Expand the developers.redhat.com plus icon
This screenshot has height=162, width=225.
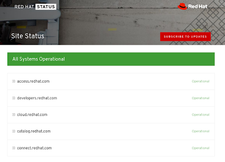click(x=14, y=98)
